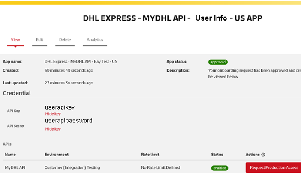Screen dimensions: 301x173
Task: Click the onboarding request description text
Action: pos(255,74)
